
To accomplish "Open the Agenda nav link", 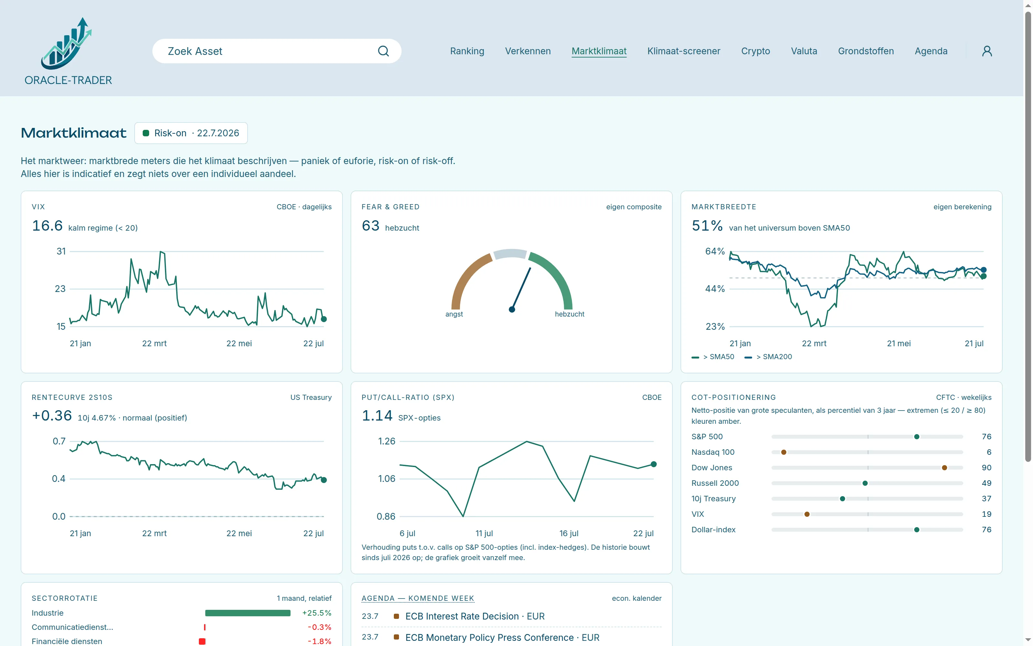I will click(x=931, y=51).
